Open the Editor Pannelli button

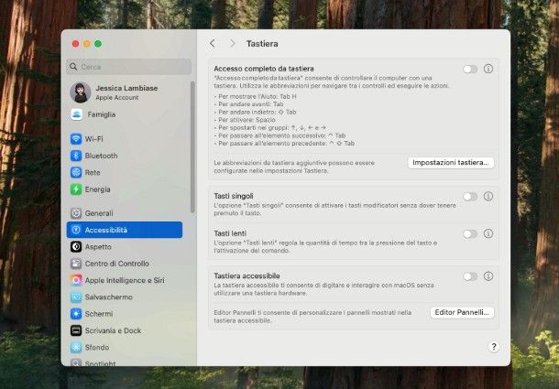click(x=462, y=312)
